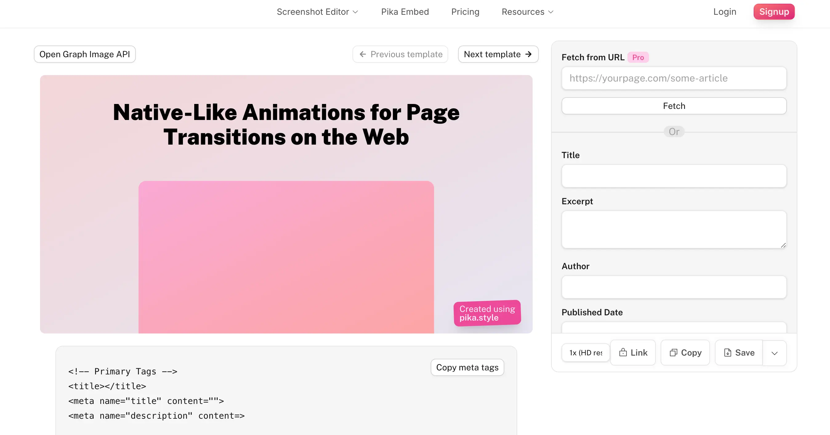The image size is (830, 435).
Task: Click the copy icon beside Copy
Action: pyautogui.click(x=673, y=353)
